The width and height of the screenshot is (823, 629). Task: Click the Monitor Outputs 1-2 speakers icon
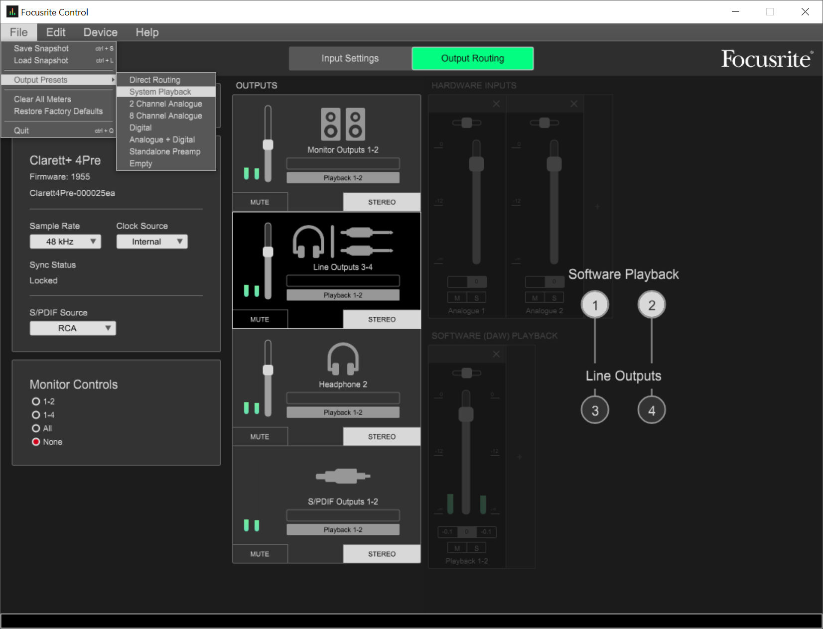pyautogui.click(x=343, y=124)
